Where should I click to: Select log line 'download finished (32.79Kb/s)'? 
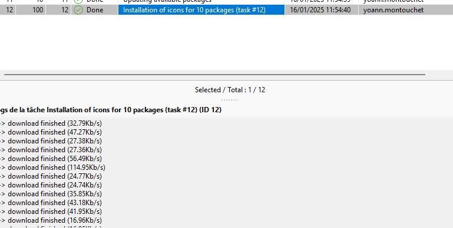pyautogui.click(x=51, y=123)
